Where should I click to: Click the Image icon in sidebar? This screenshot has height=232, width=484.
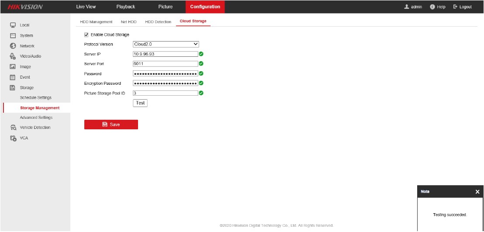tap(13, 67)
